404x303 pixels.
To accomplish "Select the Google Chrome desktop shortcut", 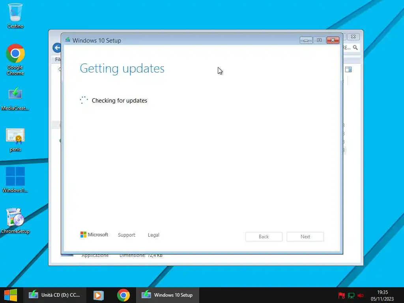I will [15, 59].
